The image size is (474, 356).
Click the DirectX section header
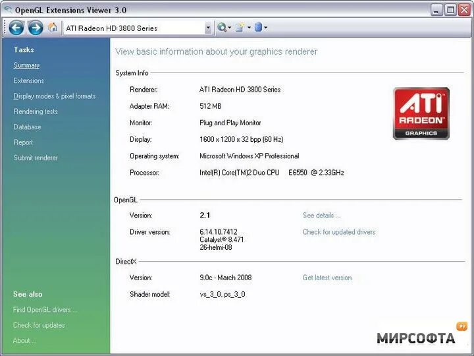click(x=126, y=262)
